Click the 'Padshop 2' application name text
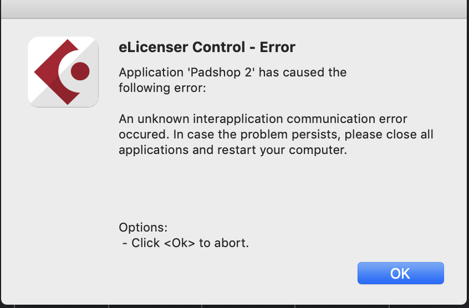Image resolution: width=469 pixels, height=308 pixels. [221, 73]
